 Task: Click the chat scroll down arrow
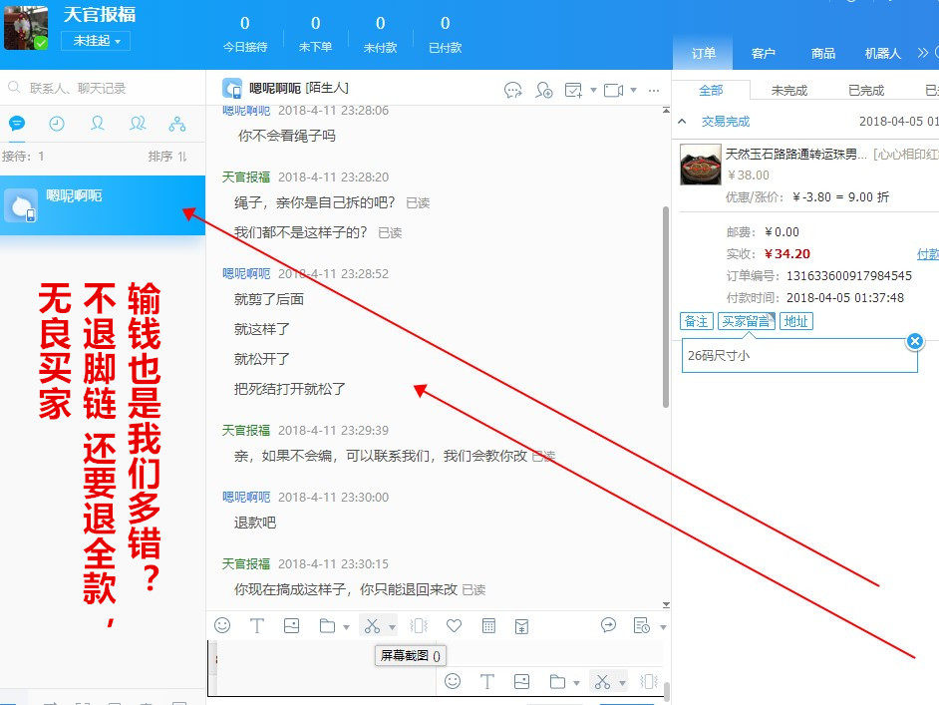pos(666,605)
